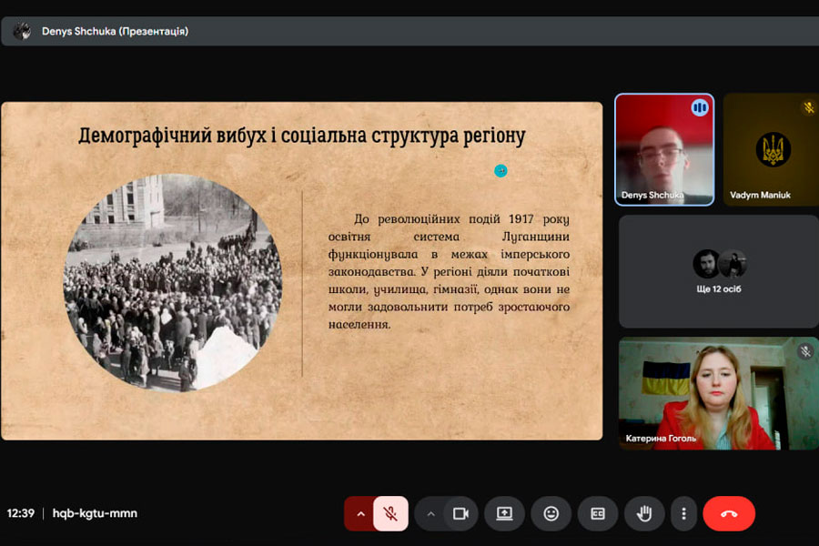
Task: Unmute the microphone
Action: pyautogui.click(x=390, y=513)
